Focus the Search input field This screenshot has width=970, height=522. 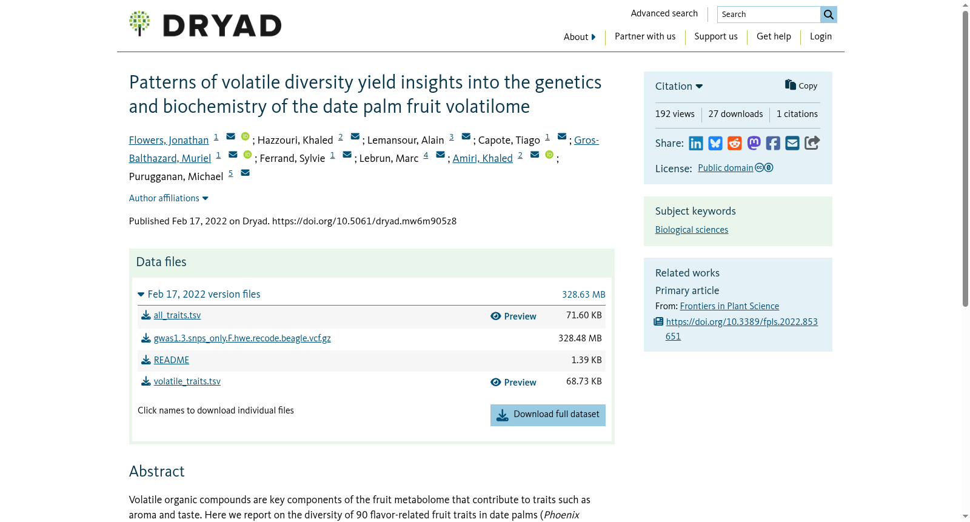(x=769, y=15)
